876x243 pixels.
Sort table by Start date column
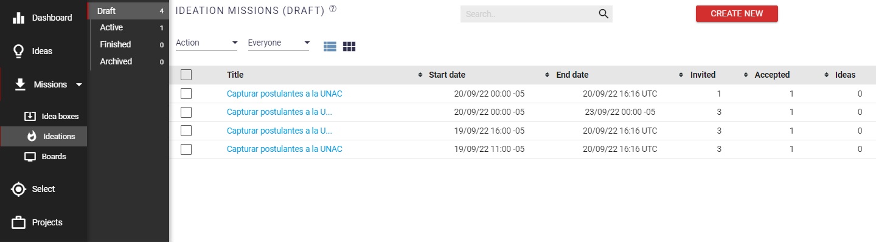click(447, 75)
